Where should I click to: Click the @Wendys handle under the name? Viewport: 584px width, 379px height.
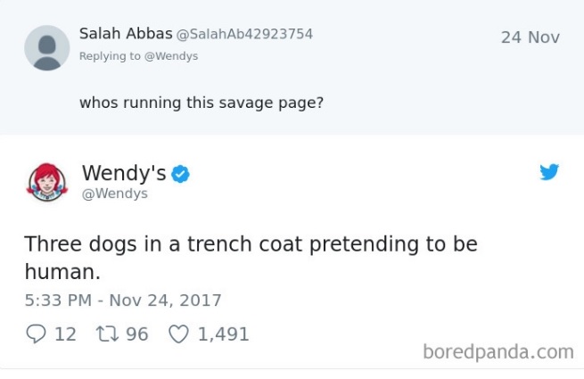(114, 194)
